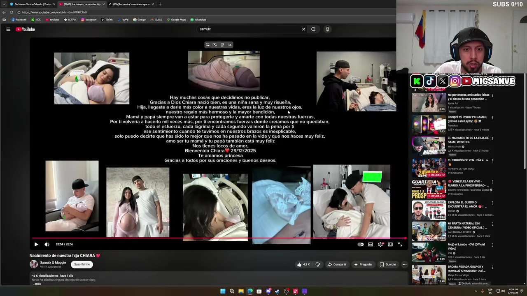The image size is (527, 296).
Task: Open options for Compré mi Primer PC GAMER
Action: pyautogui.click(x=492, y=118)
